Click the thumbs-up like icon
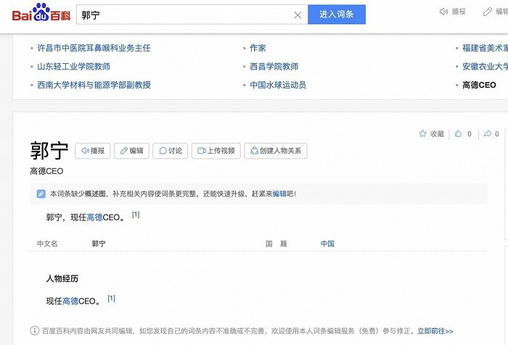The width and height of the screenshot is (508, 345). pos(458,133)
